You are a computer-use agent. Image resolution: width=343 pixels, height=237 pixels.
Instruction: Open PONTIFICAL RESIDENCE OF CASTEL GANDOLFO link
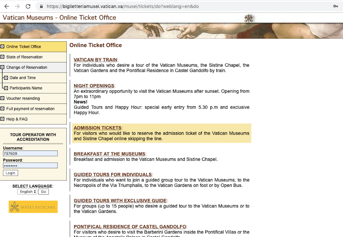tap(130, 227)
